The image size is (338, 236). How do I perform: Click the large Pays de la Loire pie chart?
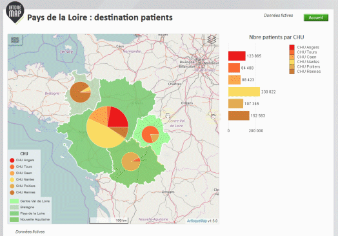[x=107, y=127]
